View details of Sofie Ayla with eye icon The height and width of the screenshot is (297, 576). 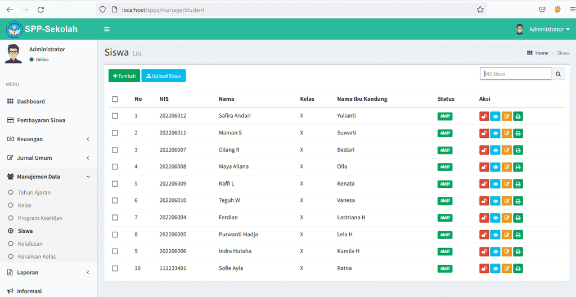pos(495,268)
